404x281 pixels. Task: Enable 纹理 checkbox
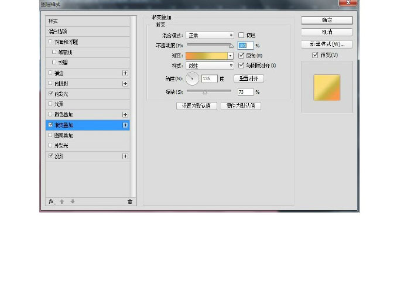[54, 62]
